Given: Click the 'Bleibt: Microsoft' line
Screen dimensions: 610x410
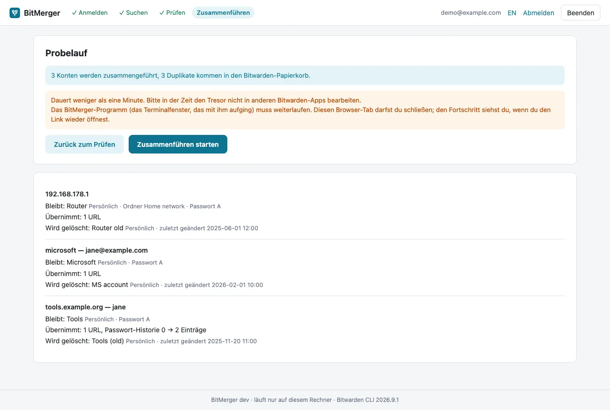Looking at the screenshot, I should (104, 263).
